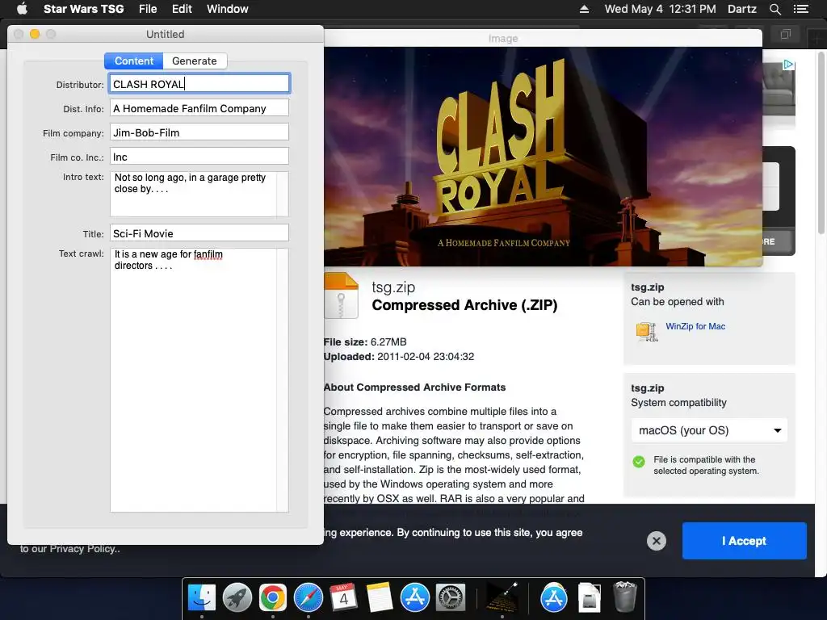Image resolution: width=827 pixels, height=620 pixels.
Task: Click the eject icon in menu bar
Action: pyautogui.click(x=584, y=9)
